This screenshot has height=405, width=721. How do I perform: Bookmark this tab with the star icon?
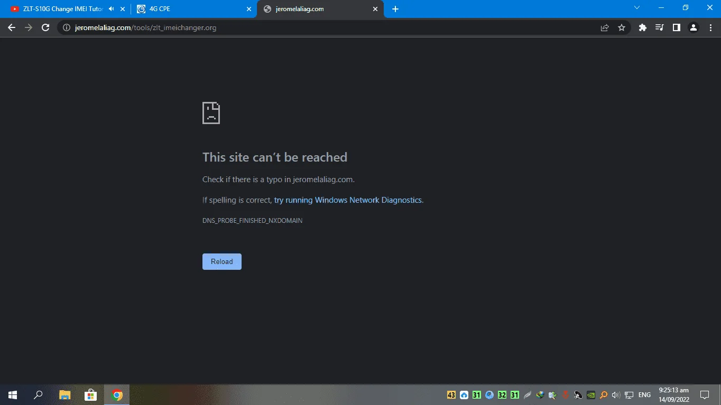[622, 27]
